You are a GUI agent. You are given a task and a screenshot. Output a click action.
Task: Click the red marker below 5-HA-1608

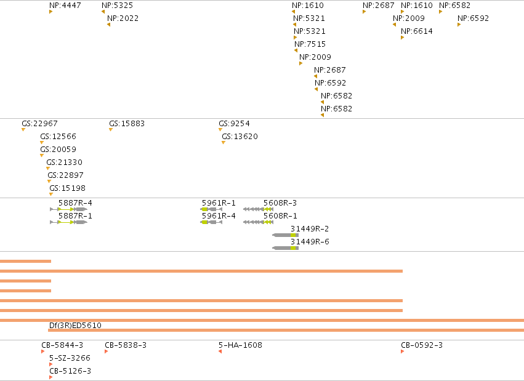coord(220,351)
